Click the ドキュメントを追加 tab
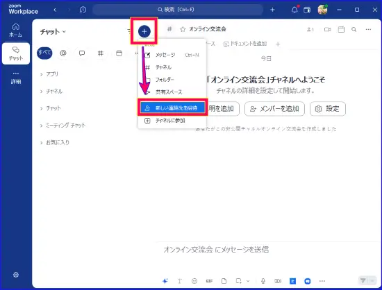 (245, 44)
